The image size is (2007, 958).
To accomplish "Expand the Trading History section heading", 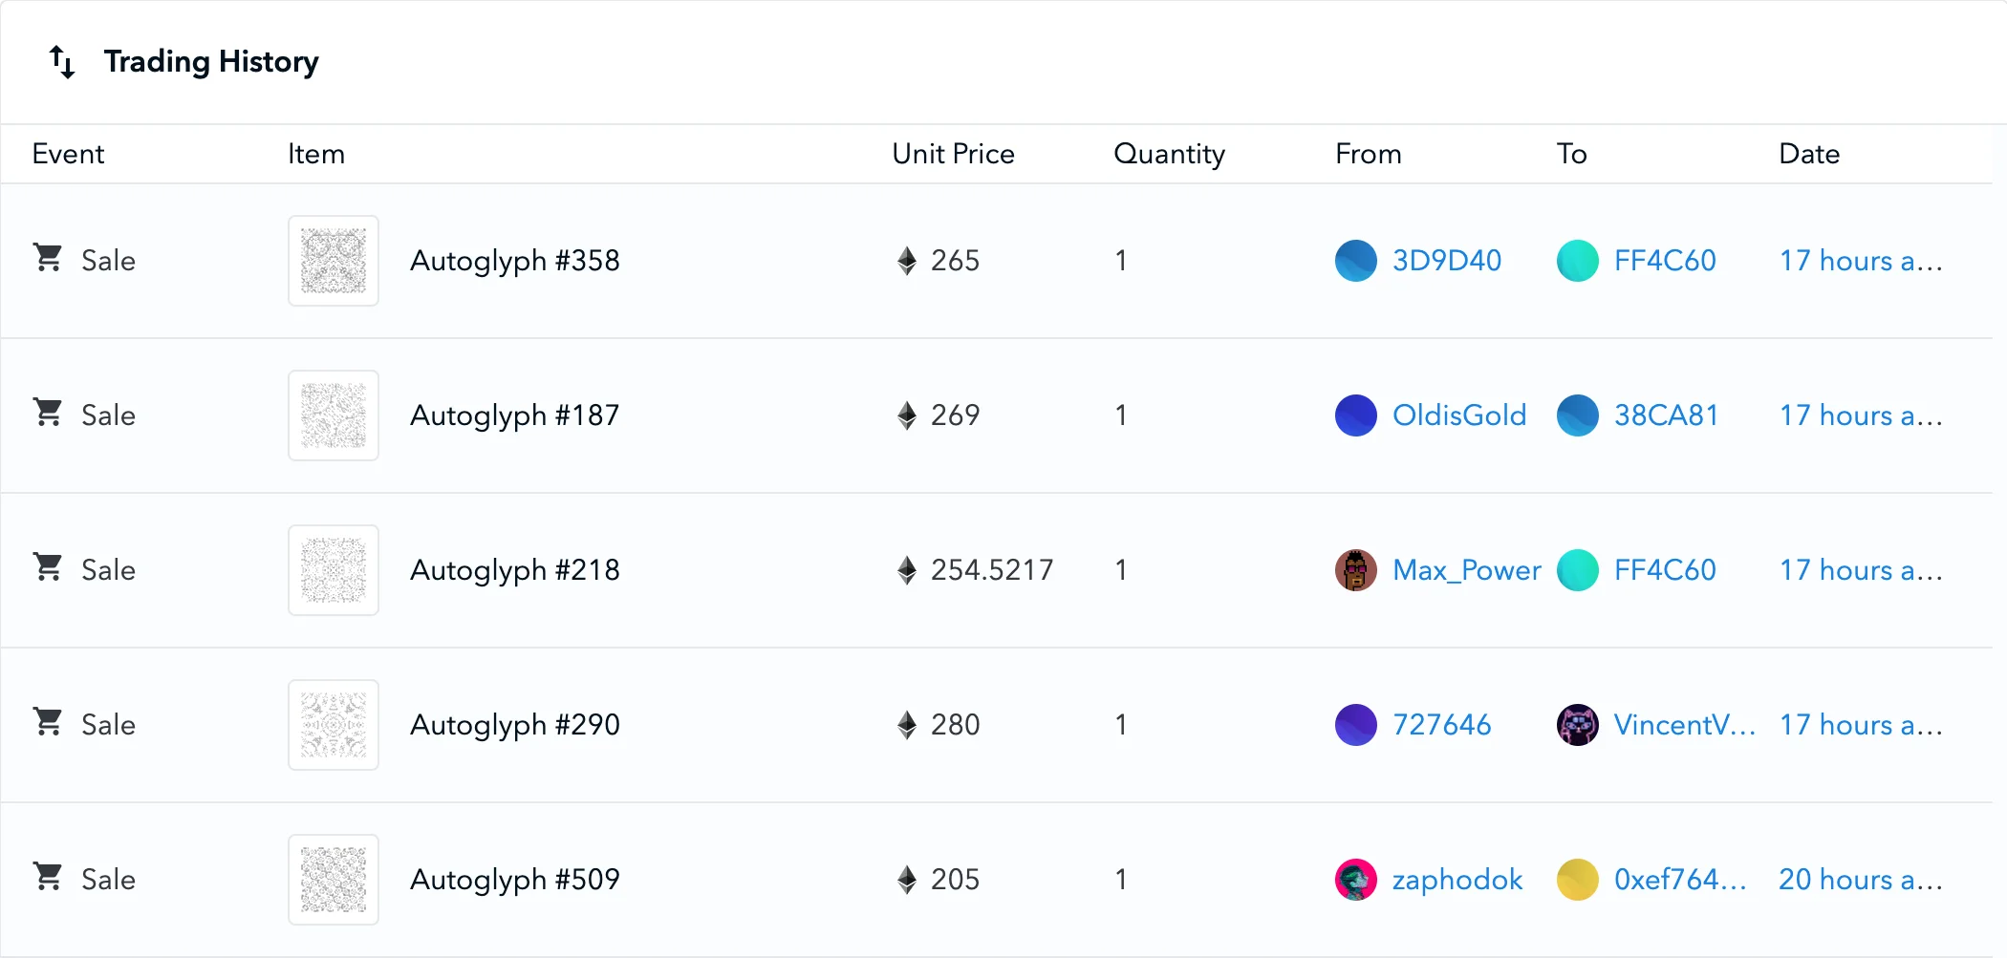I will pos(211,62).
